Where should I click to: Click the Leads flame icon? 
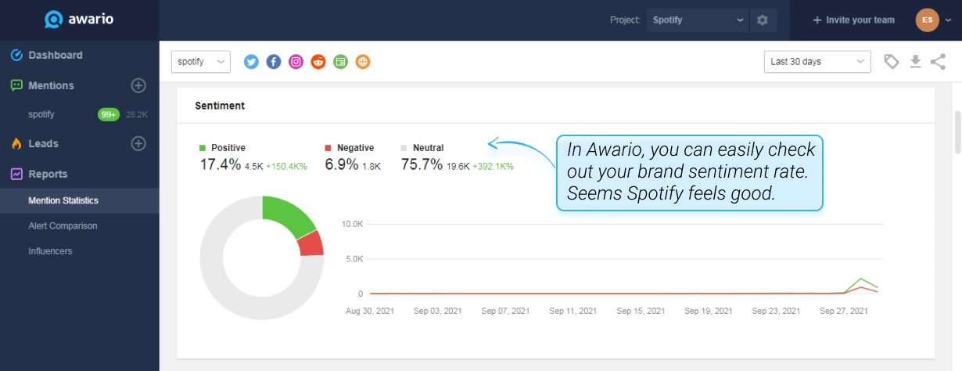16,143
